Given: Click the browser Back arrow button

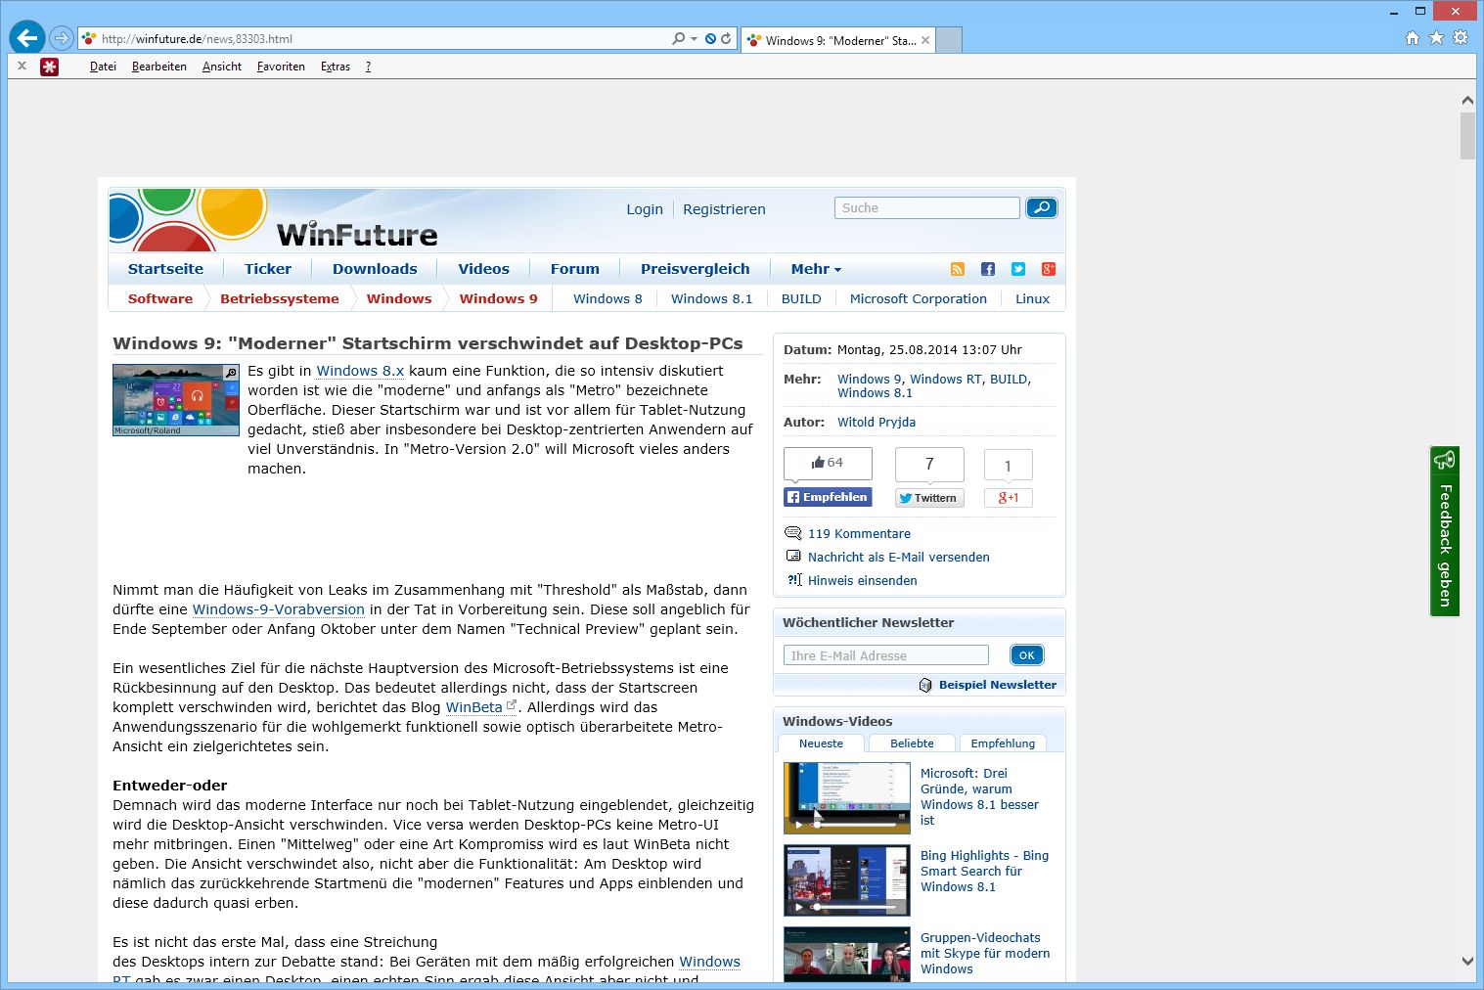Looking at the screenshot, I should [x=27, y=38].
